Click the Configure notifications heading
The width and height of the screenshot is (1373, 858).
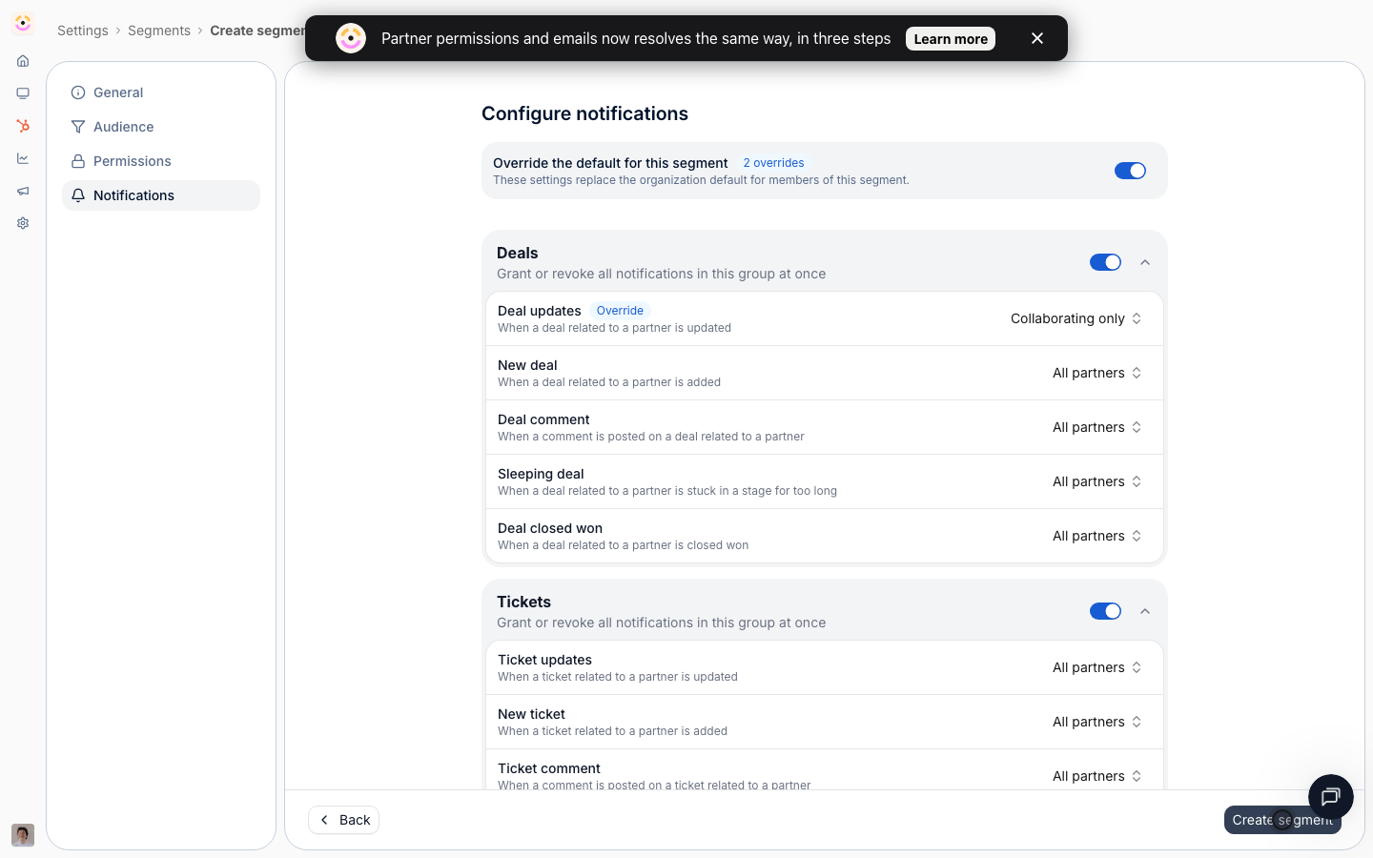[584, 113]
